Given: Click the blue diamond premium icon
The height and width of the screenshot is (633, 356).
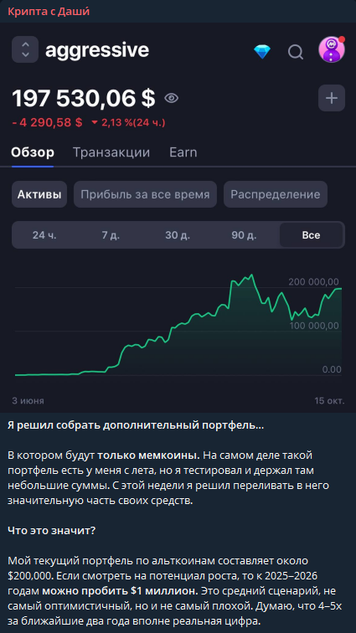Looking at the screenshot, I should click(262, 52).
